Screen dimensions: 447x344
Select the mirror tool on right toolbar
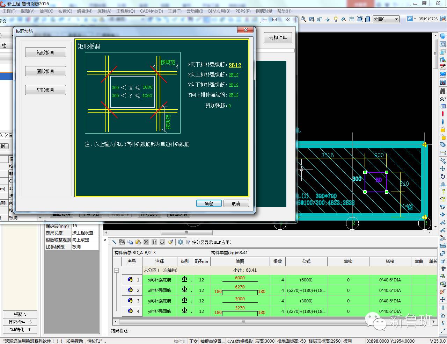(443, 184)
